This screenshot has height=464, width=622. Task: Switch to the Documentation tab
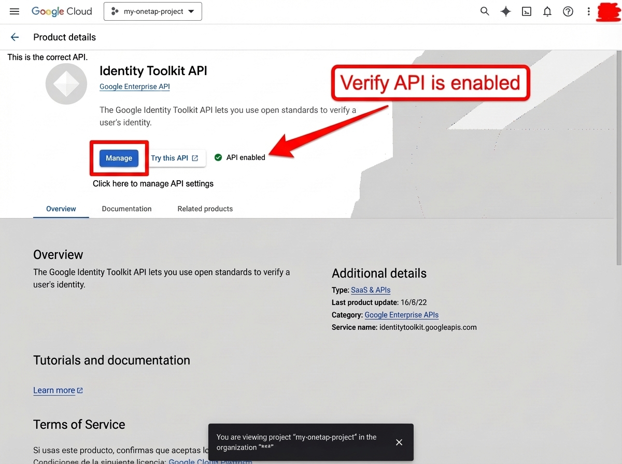click(126, 209)
